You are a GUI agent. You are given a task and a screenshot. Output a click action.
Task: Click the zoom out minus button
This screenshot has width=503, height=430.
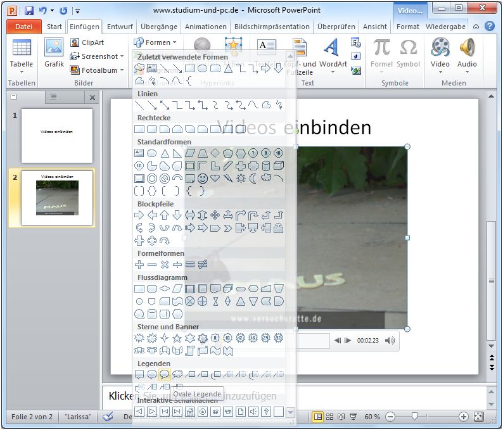[390, 417]
